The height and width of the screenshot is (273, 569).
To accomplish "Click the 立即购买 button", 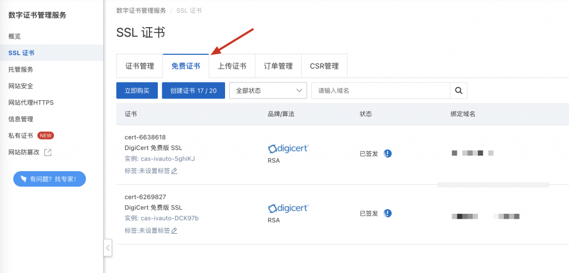I will (x=137, y=91).
